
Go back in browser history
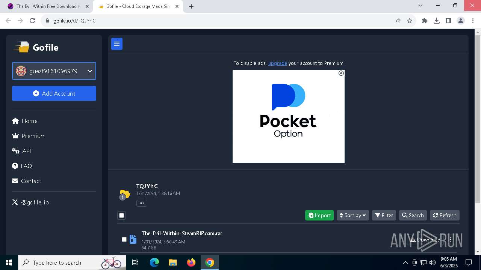pos(8,21)
